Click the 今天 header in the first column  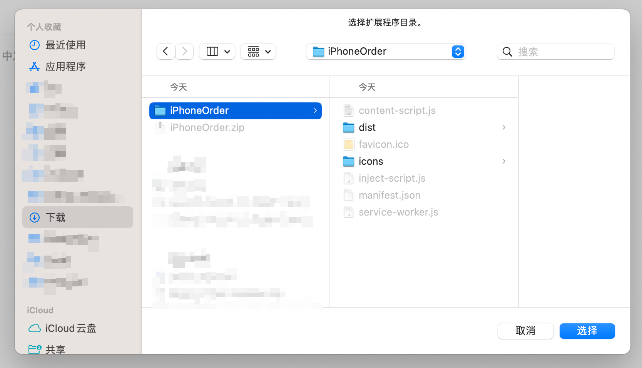pos(179,87)
